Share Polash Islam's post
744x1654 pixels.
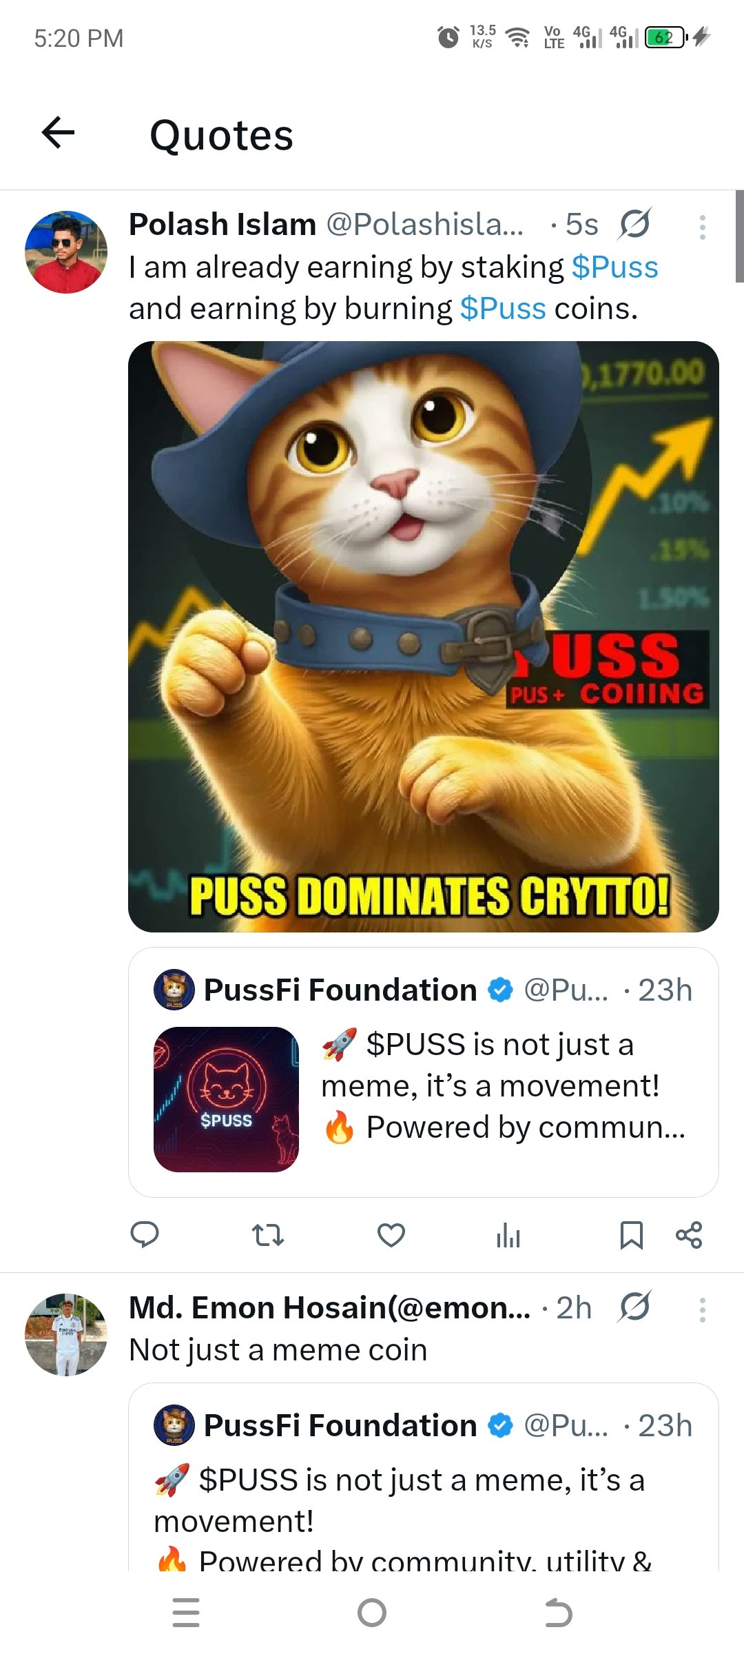point(689,1235)
